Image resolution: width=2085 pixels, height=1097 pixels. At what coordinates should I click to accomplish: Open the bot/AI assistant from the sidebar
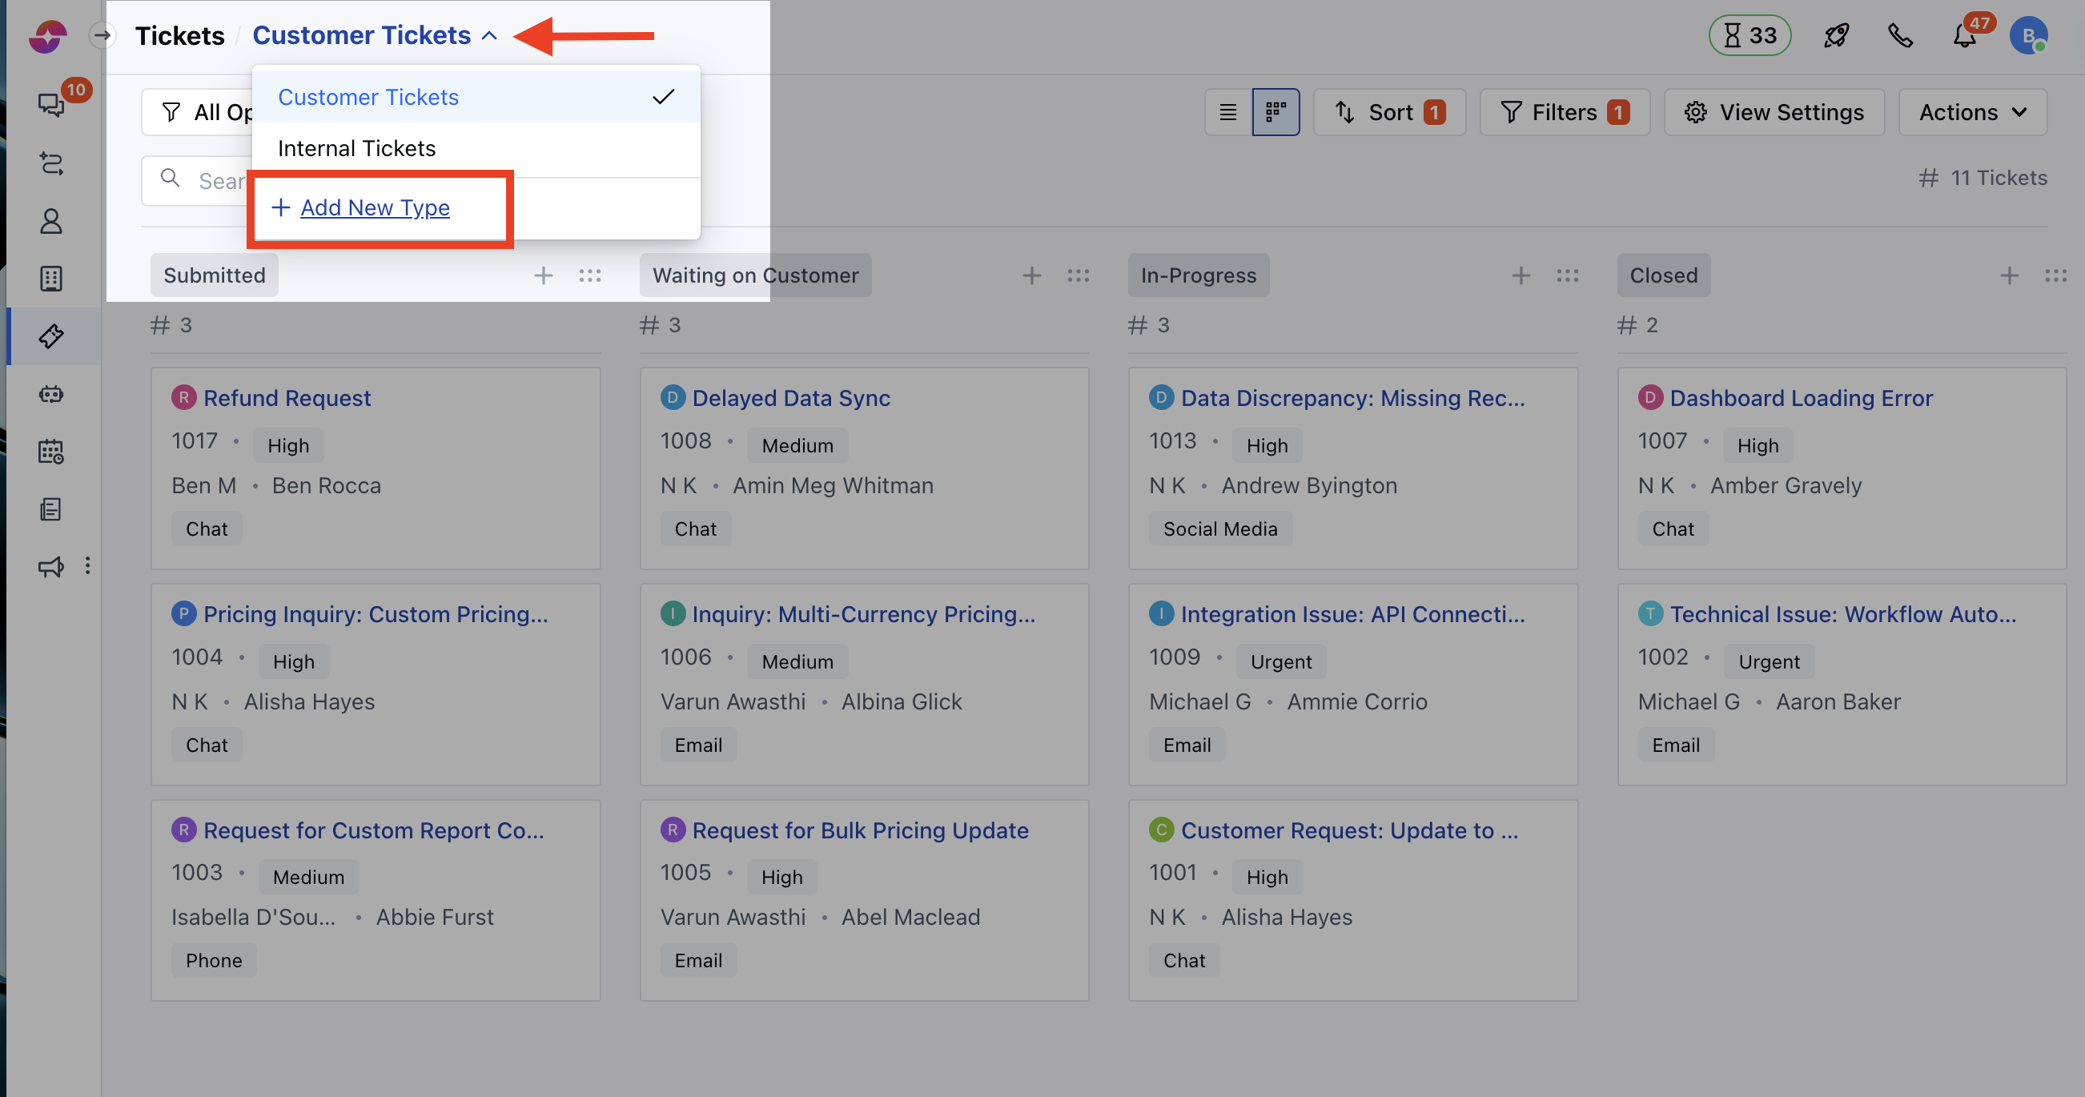[x=50, y=393]
